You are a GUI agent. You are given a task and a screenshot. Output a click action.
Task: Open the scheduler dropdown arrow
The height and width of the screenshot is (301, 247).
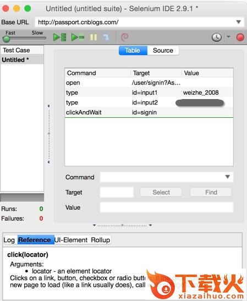coord(228,37)
